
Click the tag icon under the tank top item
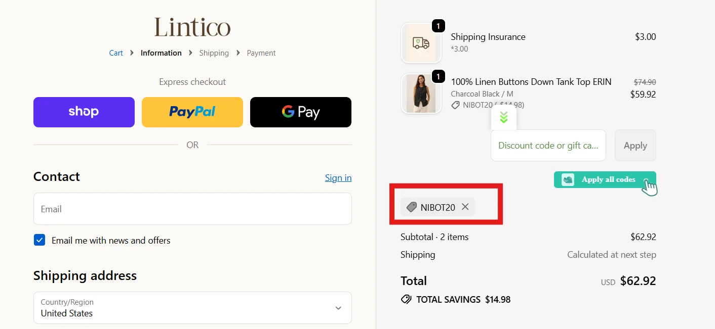coord(455,105)
